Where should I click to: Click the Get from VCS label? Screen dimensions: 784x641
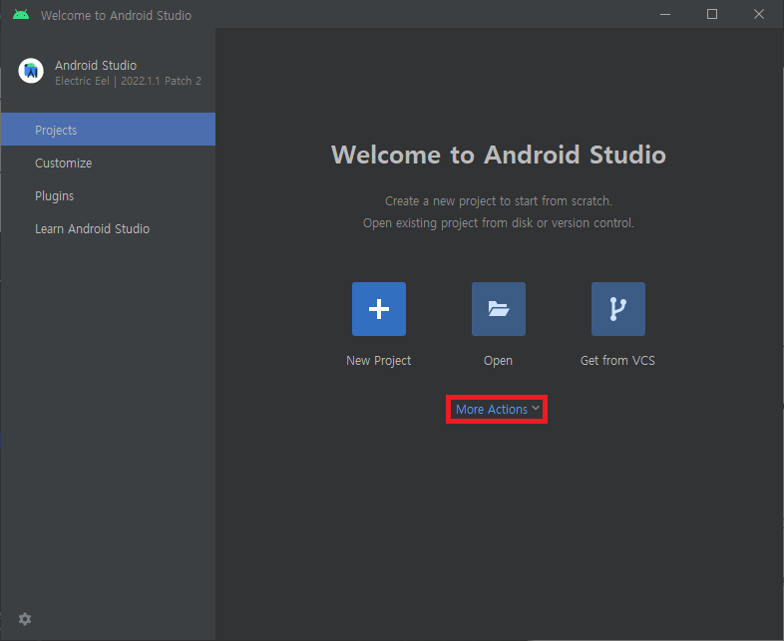pyautogui.click(x=617, y=361)
